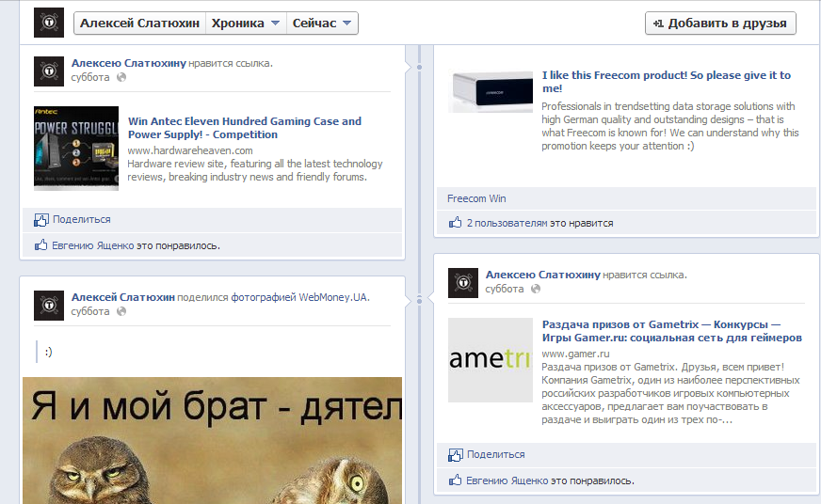Click Алексей Слатюхин name on photo post
821x504 pixels.
pos(123,297)
